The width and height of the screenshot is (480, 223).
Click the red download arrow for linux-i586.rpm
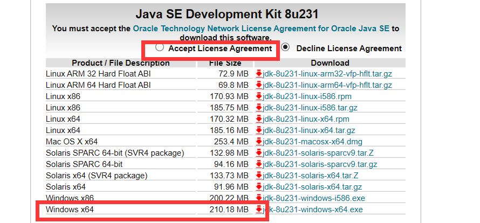tap(259, 96)
